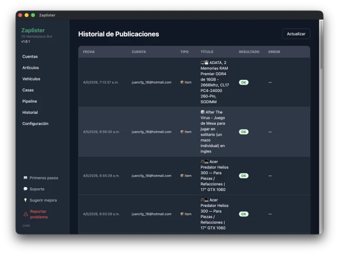Viewport: 339px width, 255px height.
Task: Open Configuración settings
Action: [x=35, y=124]
